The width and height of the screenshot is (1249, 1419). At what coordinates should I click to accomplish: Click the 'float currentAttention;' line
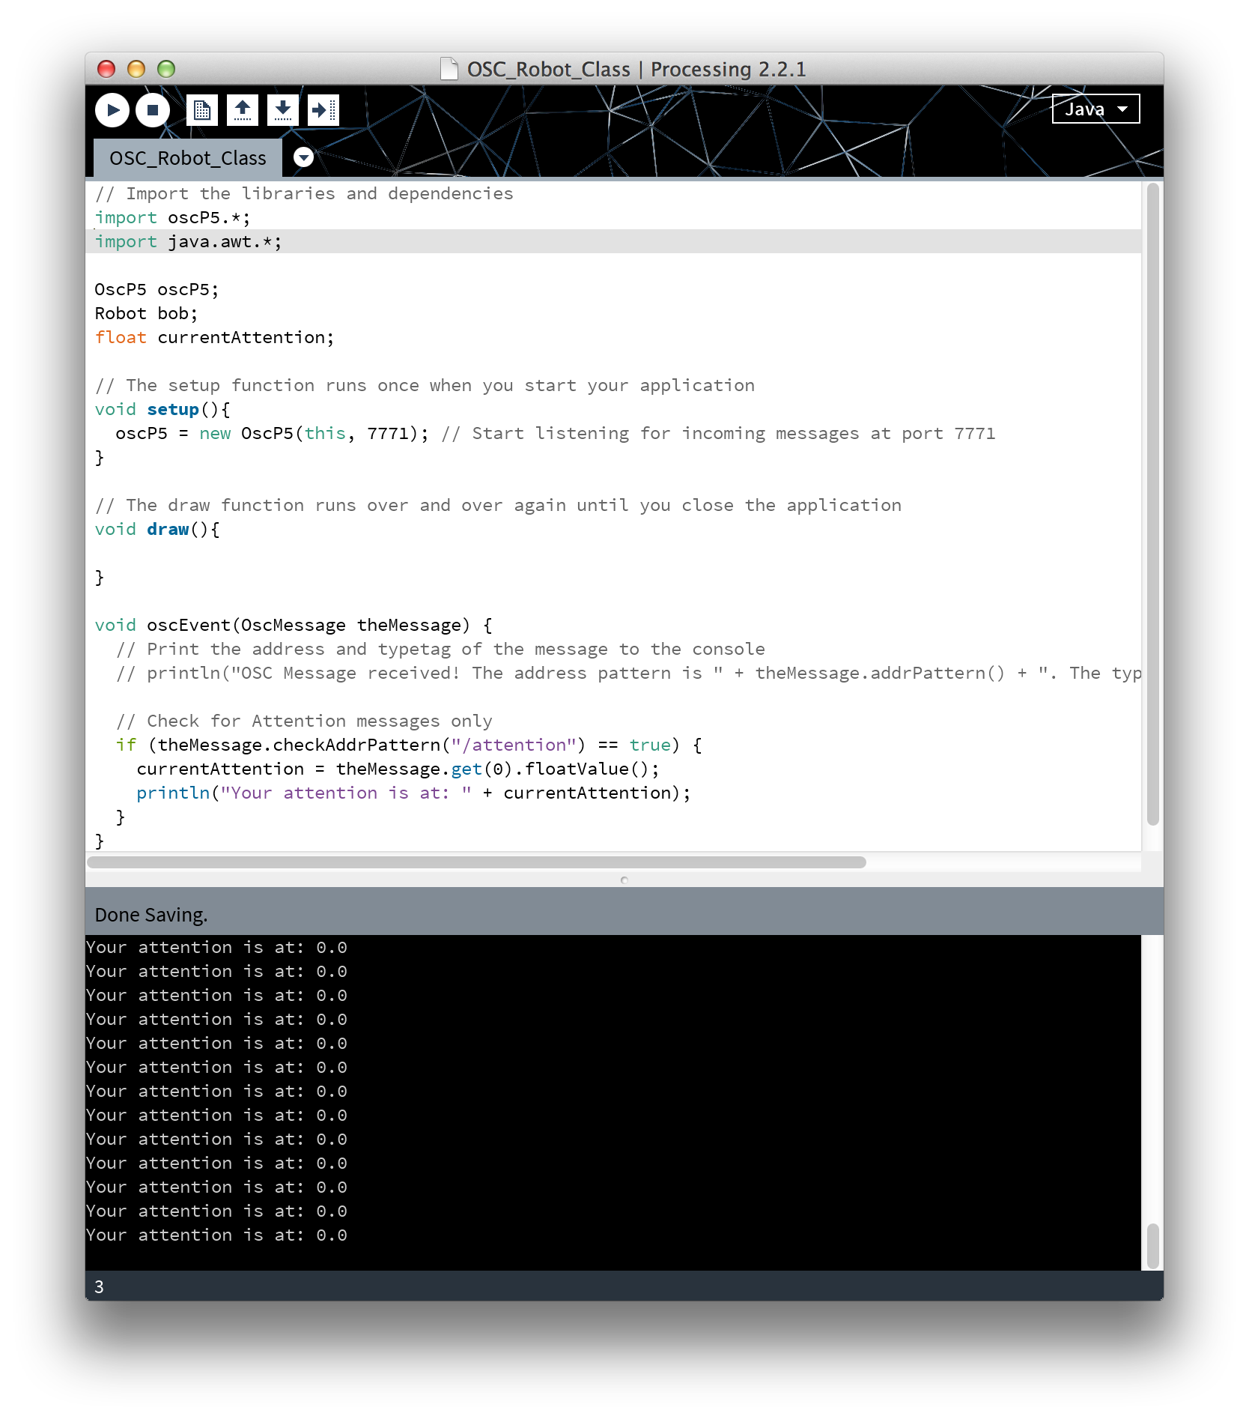[x=214, y=337]
